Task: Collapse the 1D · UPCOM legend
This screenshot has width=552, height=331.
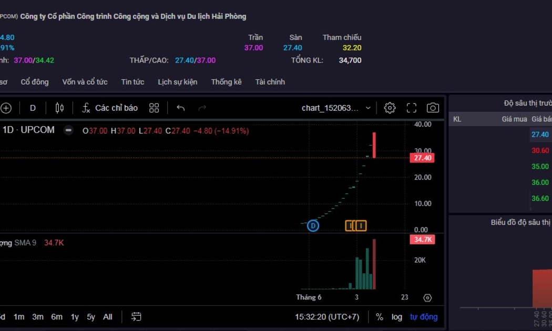Action: pos(68,130)
